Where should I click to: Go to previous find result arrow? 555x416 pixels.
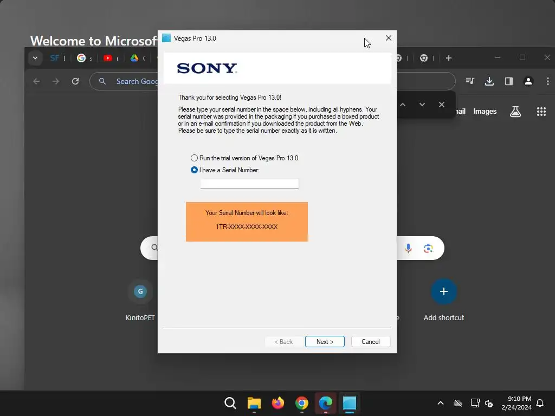[403, 105]
